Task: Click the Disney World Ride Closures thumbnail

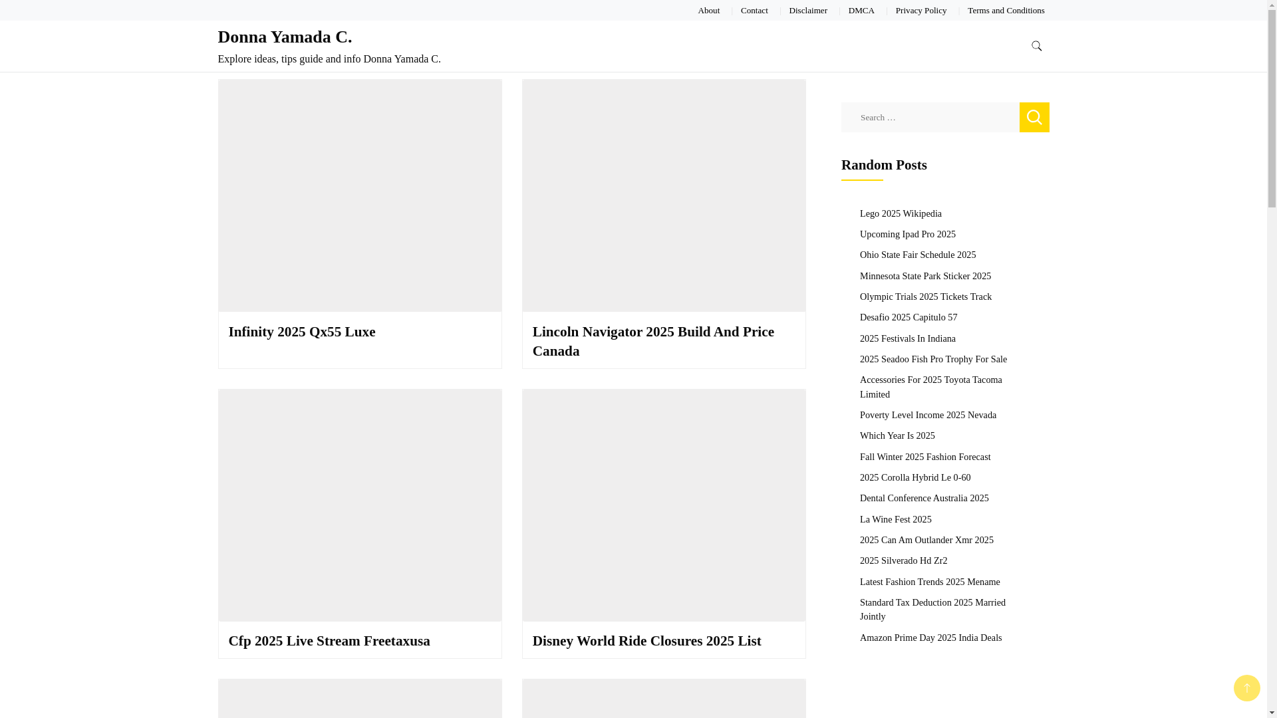Action: coord(664,505)
